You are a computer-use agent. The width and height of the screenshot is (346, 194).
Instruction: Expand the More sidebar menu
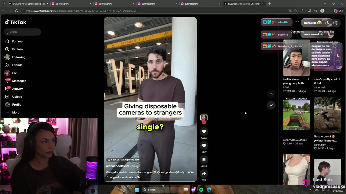click(12, 112)
